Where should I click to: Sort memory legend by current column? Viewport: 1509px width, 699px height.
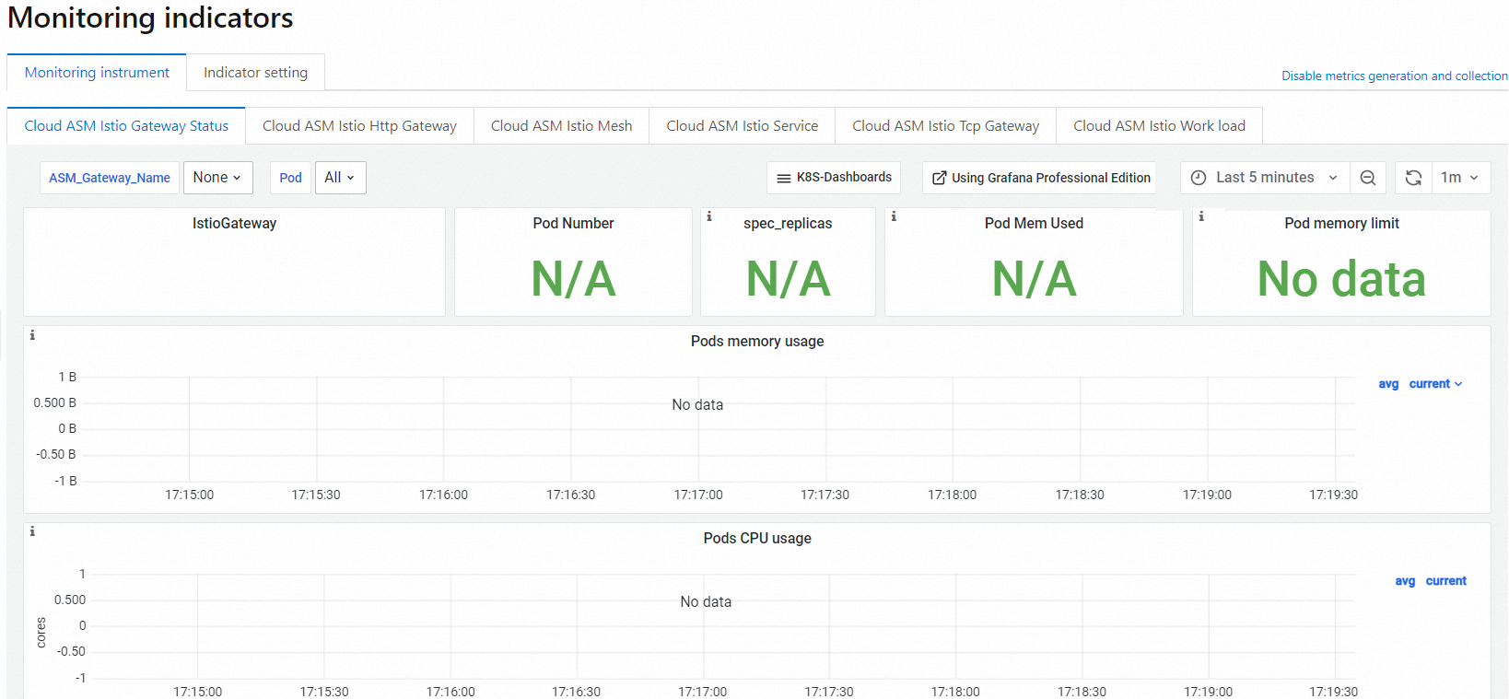(x=1430, y=384)
